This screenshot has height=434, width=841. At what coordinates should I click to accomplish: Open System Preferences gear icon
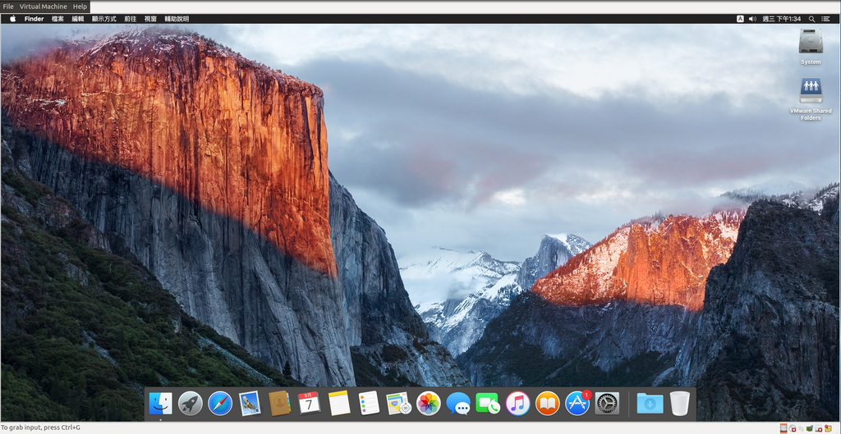(x=607, y=404)
